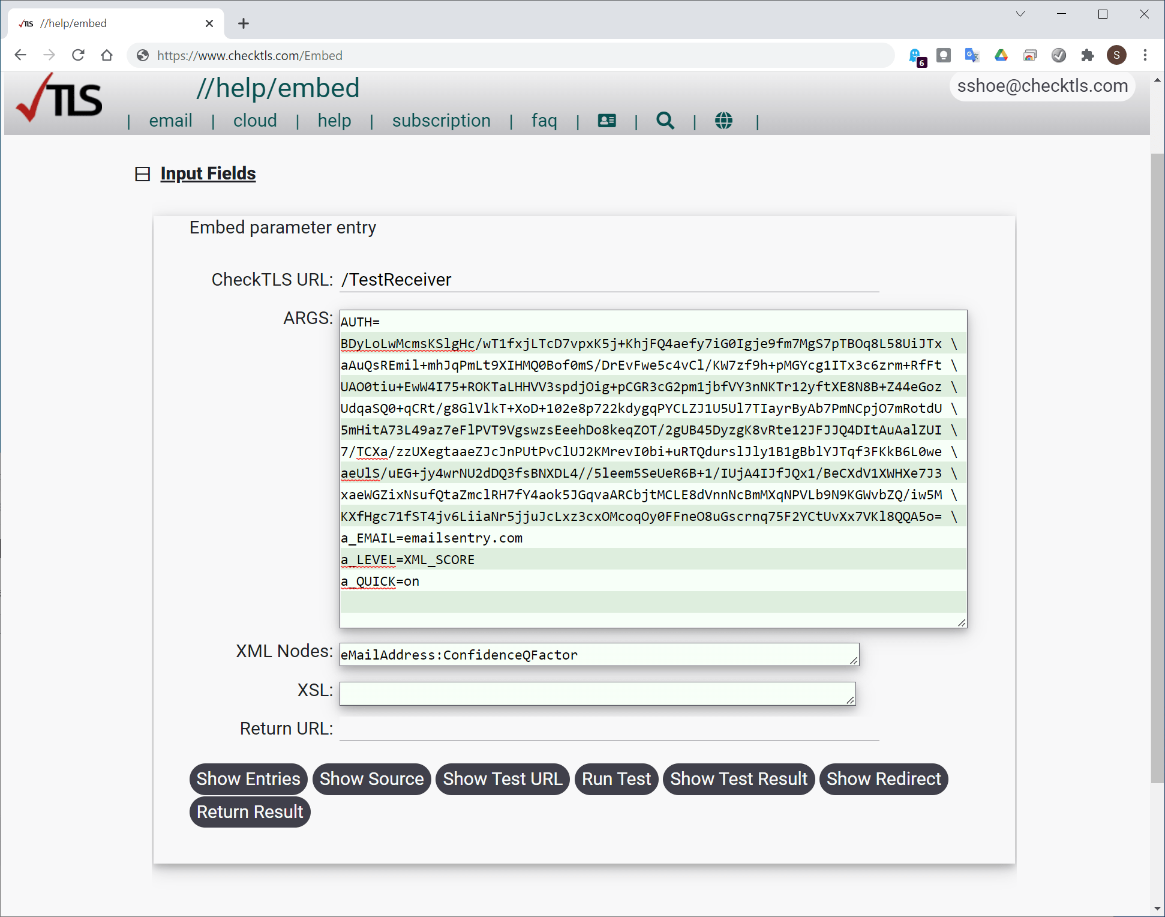Screen dimensions: 1165x917
Task: Click the browser home button
Action: click(107, 55)
